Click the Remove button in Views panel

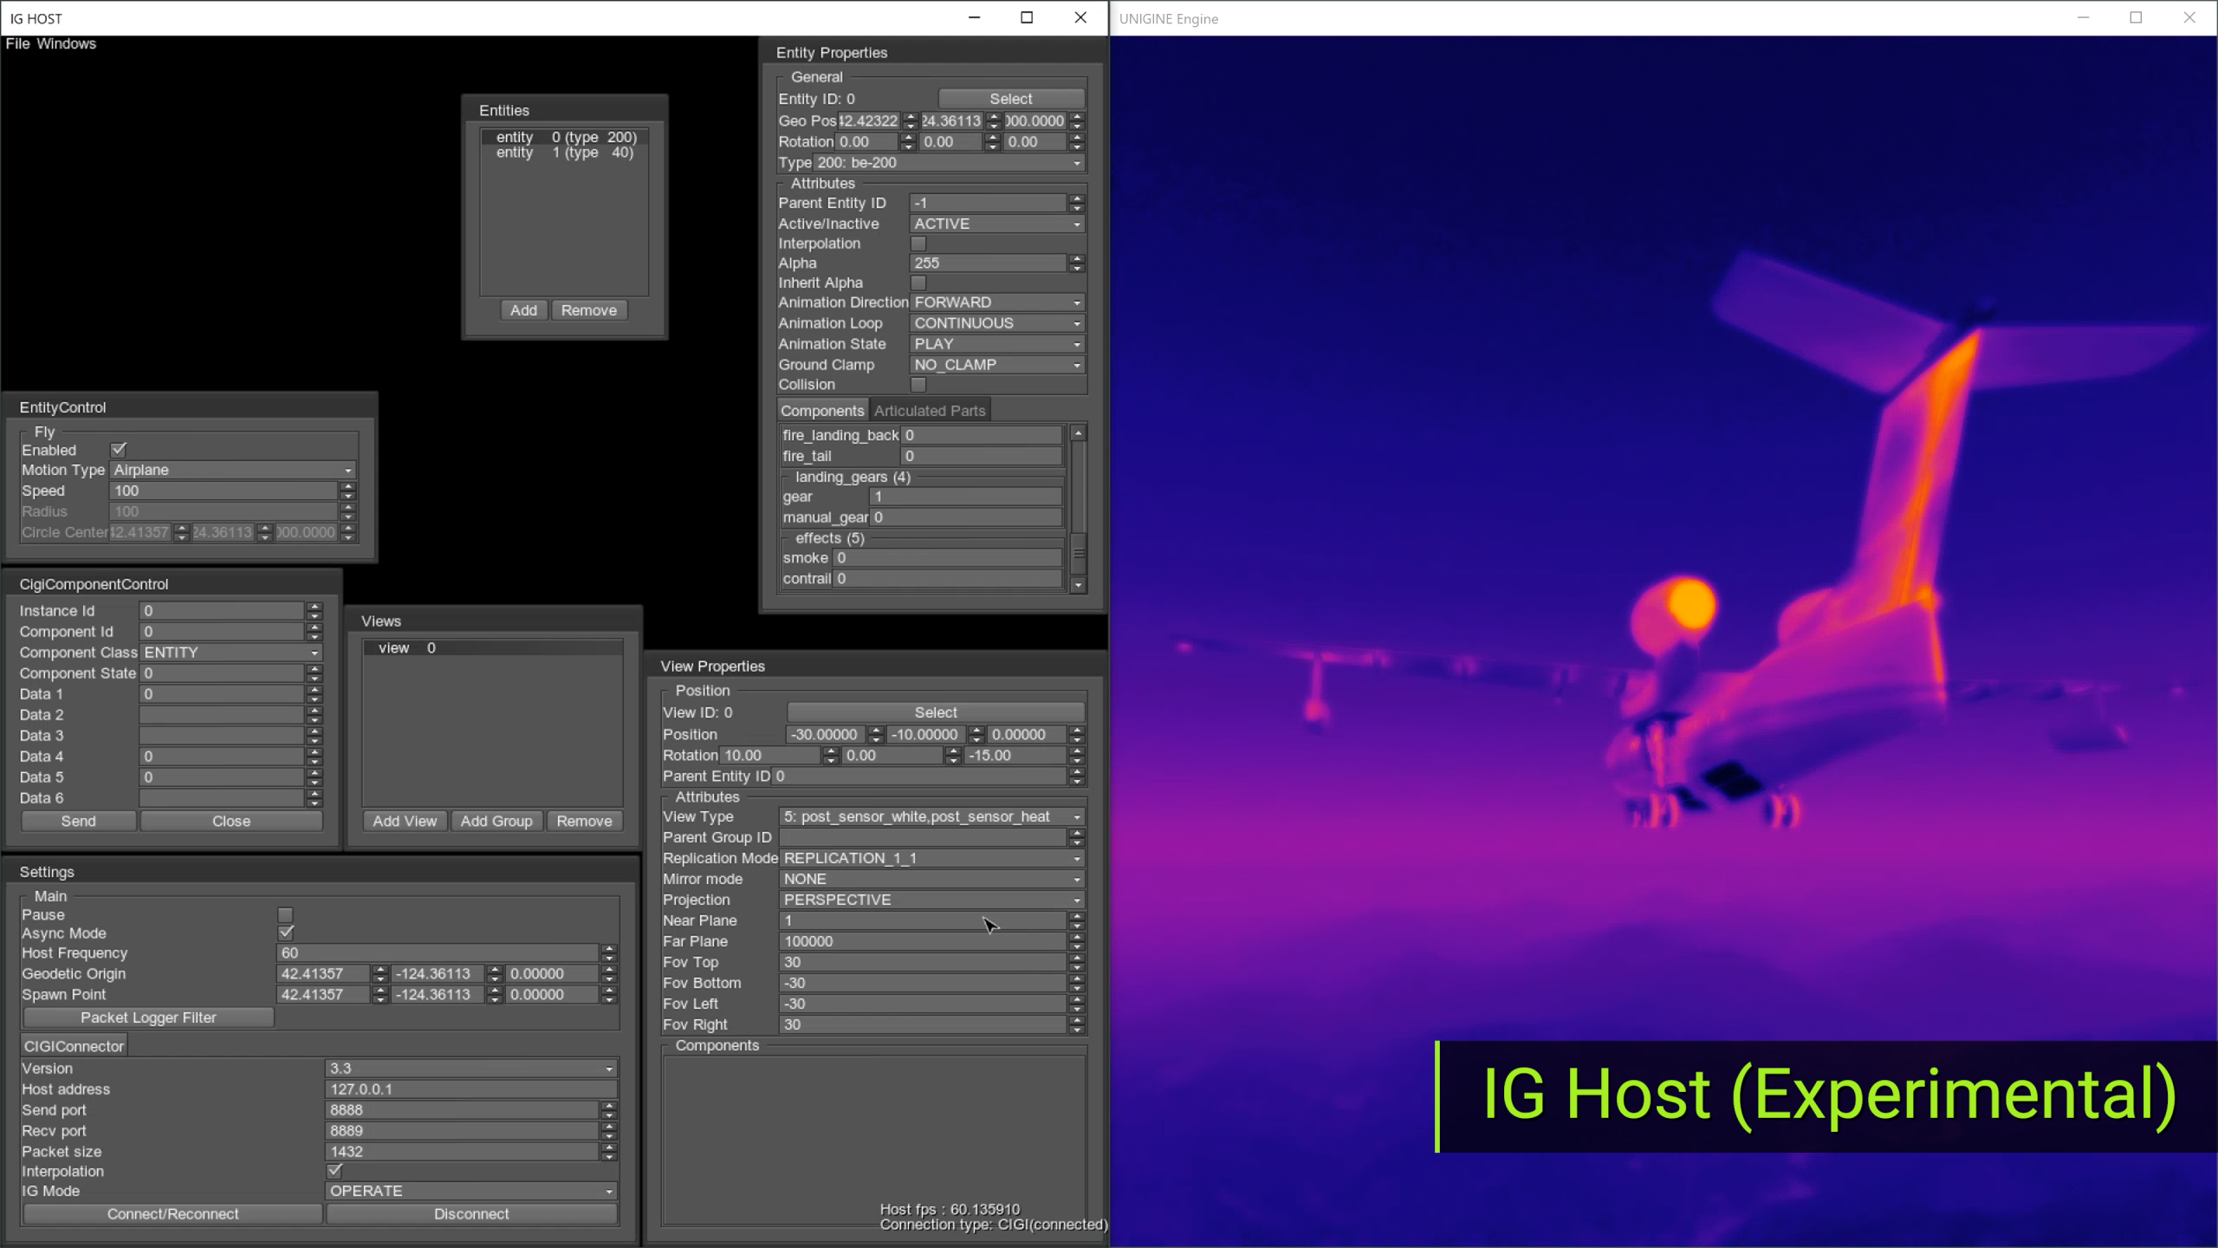pyautogui.click(x=583, y=822)
